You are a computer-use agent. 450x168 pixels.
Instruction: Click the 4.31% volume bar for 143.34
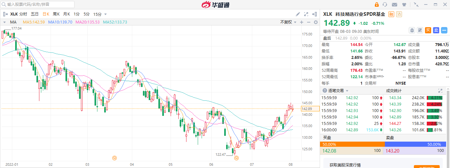(x=434, y=98)
